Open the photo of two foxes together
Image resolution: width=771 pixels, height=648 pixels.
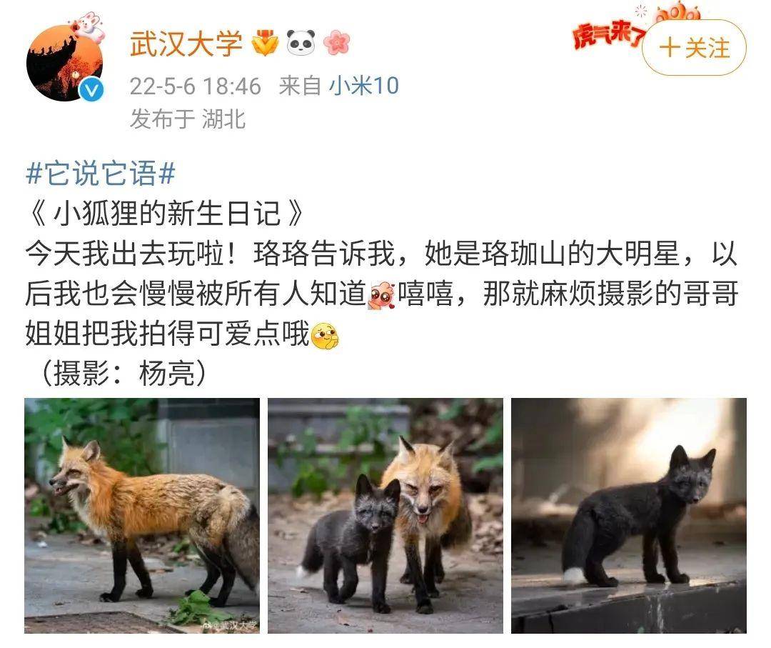[x=385, y=516]
